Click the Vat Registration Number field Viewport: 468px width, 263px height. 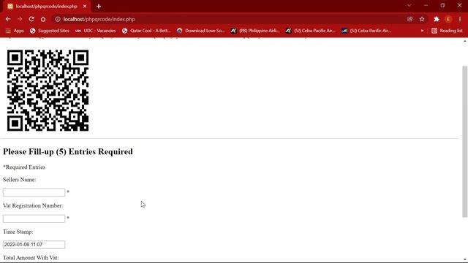pos(34,218)
